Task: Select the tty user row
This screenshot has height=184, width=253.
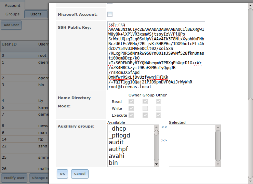Action: click(24, 101)
